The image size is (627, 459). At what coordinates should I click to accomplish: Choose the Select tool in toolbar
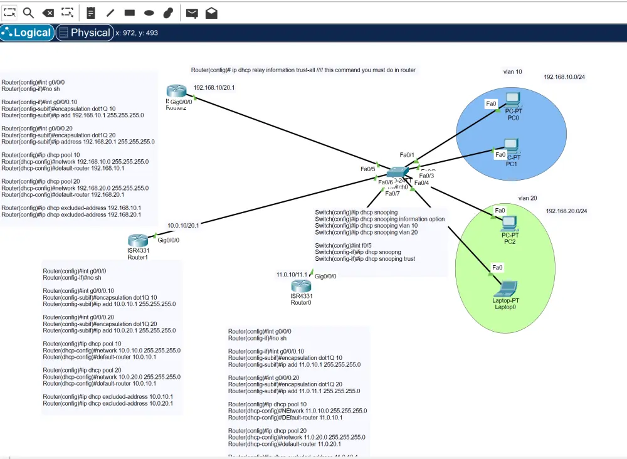[9, 13]
